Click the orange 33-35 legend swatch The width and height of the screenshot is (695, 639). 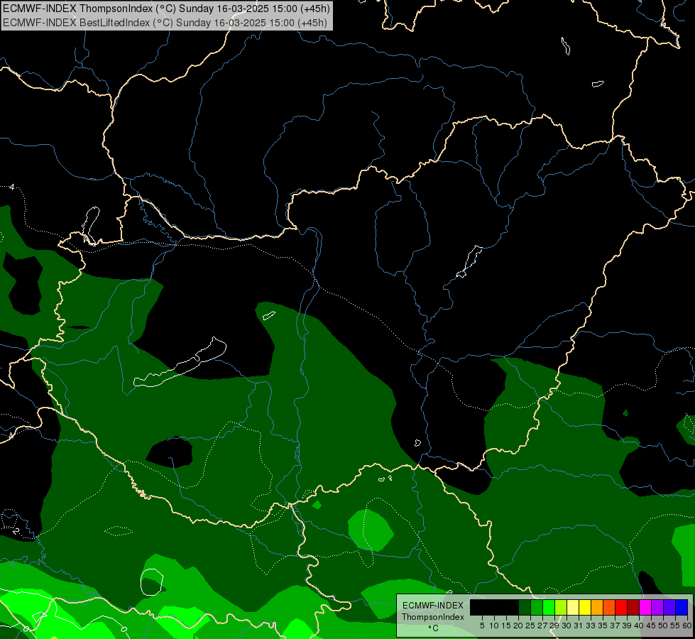pyautogui.click(x=597, y=608)
